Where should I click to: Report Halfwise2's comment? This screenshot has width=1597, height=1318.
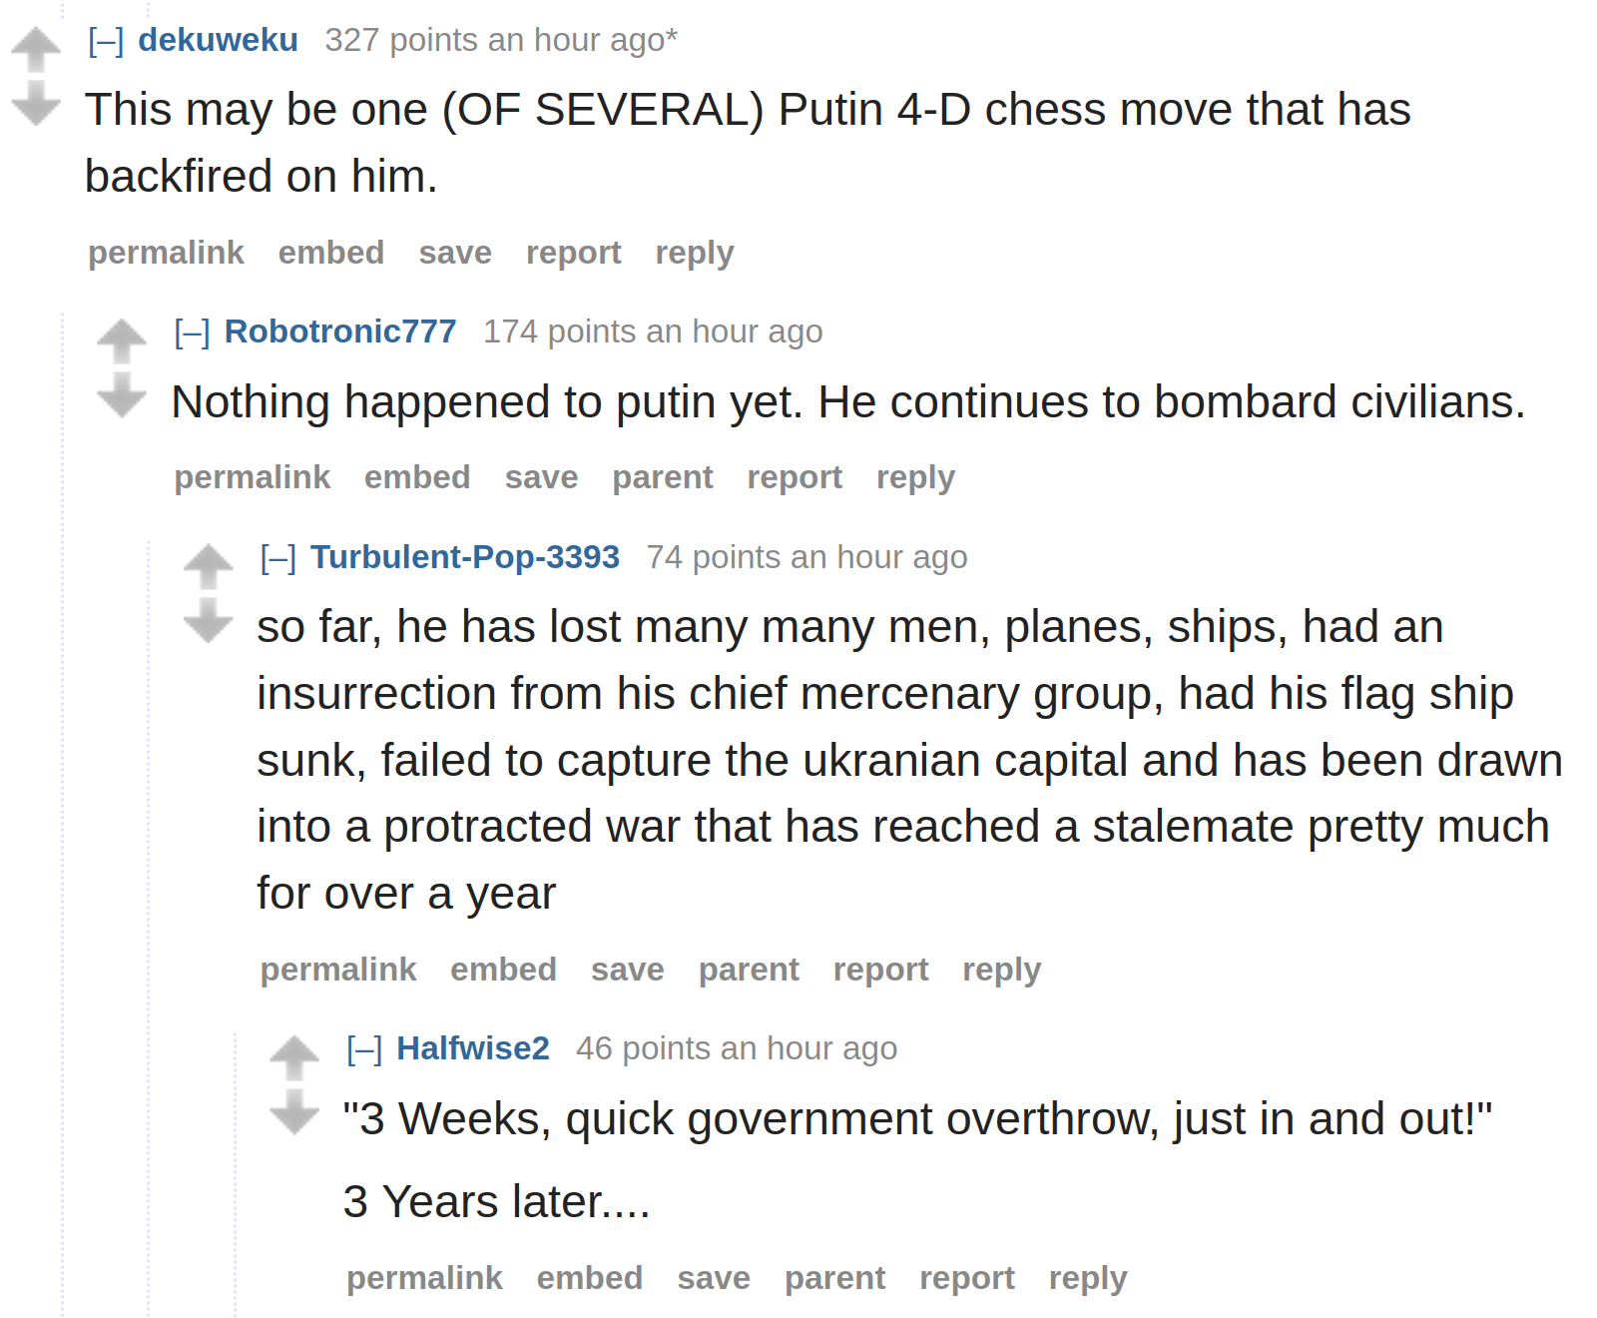click(966, 1278)
